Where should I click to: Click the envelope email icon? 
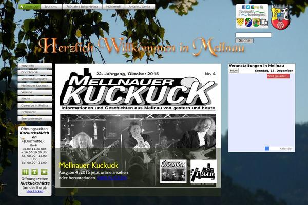pyautogui.click(x=257, y=7)
